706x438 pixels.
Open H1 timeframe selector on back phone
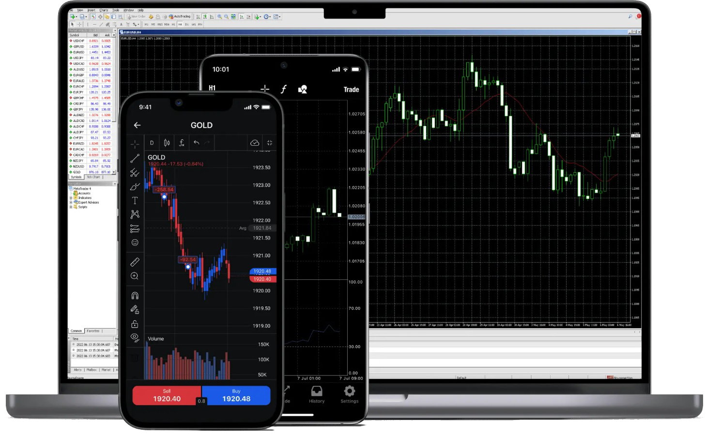point(212,88)
